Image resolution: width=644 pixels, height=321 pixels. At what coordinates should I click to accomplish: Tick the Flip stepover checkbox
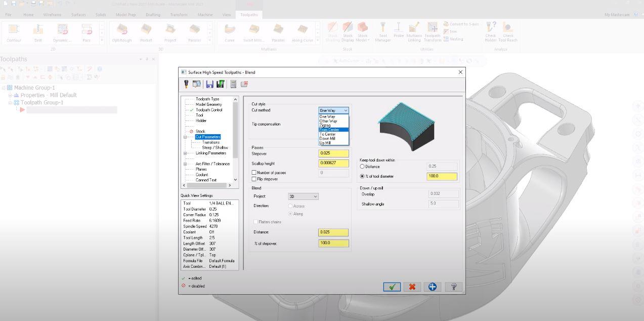pyautogui.click(x=254, y=179)
